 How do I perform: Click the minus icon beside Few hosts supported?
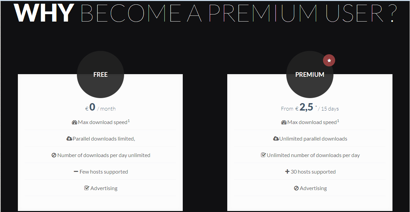coord(76,172)
